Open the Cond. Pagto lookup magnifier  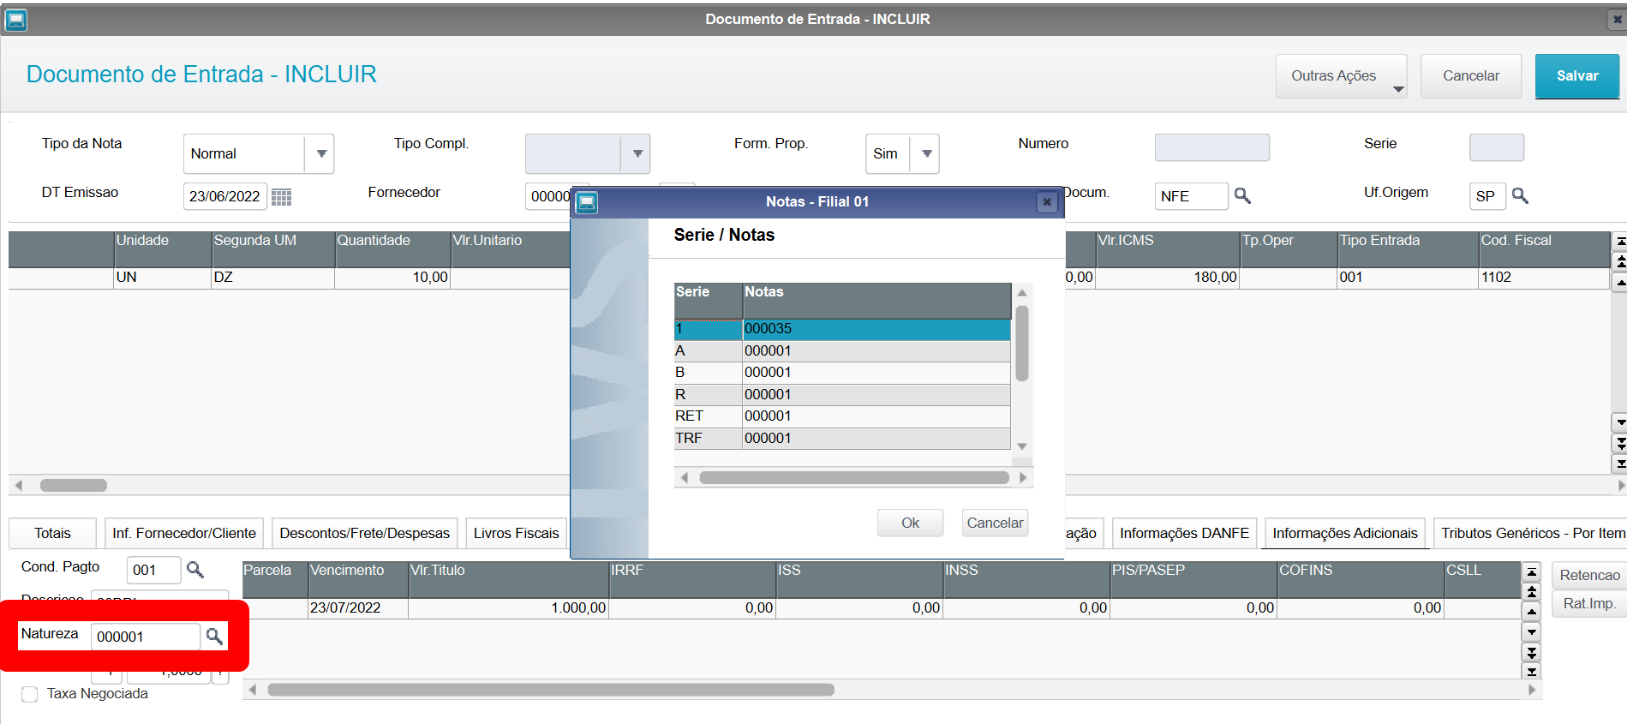pos(194,570)
